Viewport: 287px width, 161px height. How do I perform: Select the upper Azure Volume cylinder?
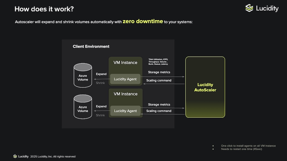(x=83, y=75)
